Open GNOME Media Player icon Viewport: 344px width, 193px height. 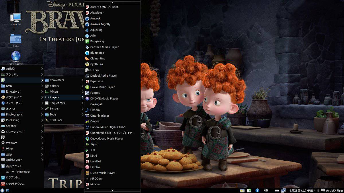pos(87,98)
